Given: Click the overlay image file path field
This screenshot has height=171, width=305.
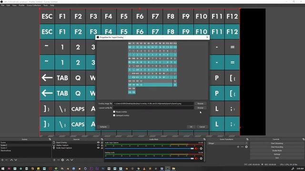Looking at the screenshot, I should pyautogui.click(x=153, y=104).
